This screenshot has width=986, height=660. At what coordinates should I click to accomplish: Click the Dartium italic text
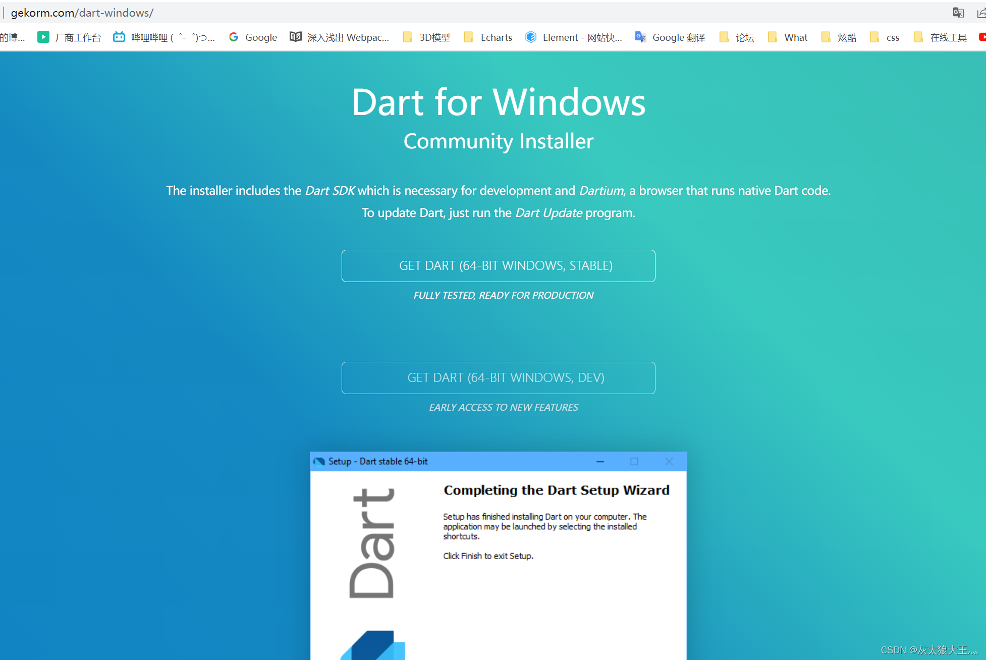(x=601, y=191)
